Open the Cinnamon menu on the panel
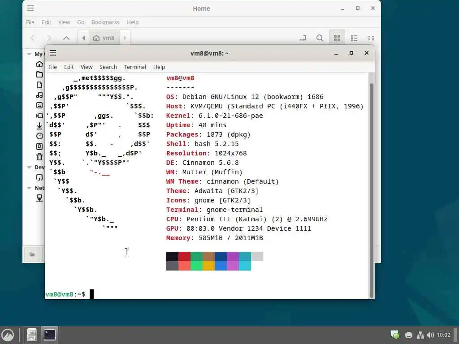459x344 pixels. tap(8, 335)
